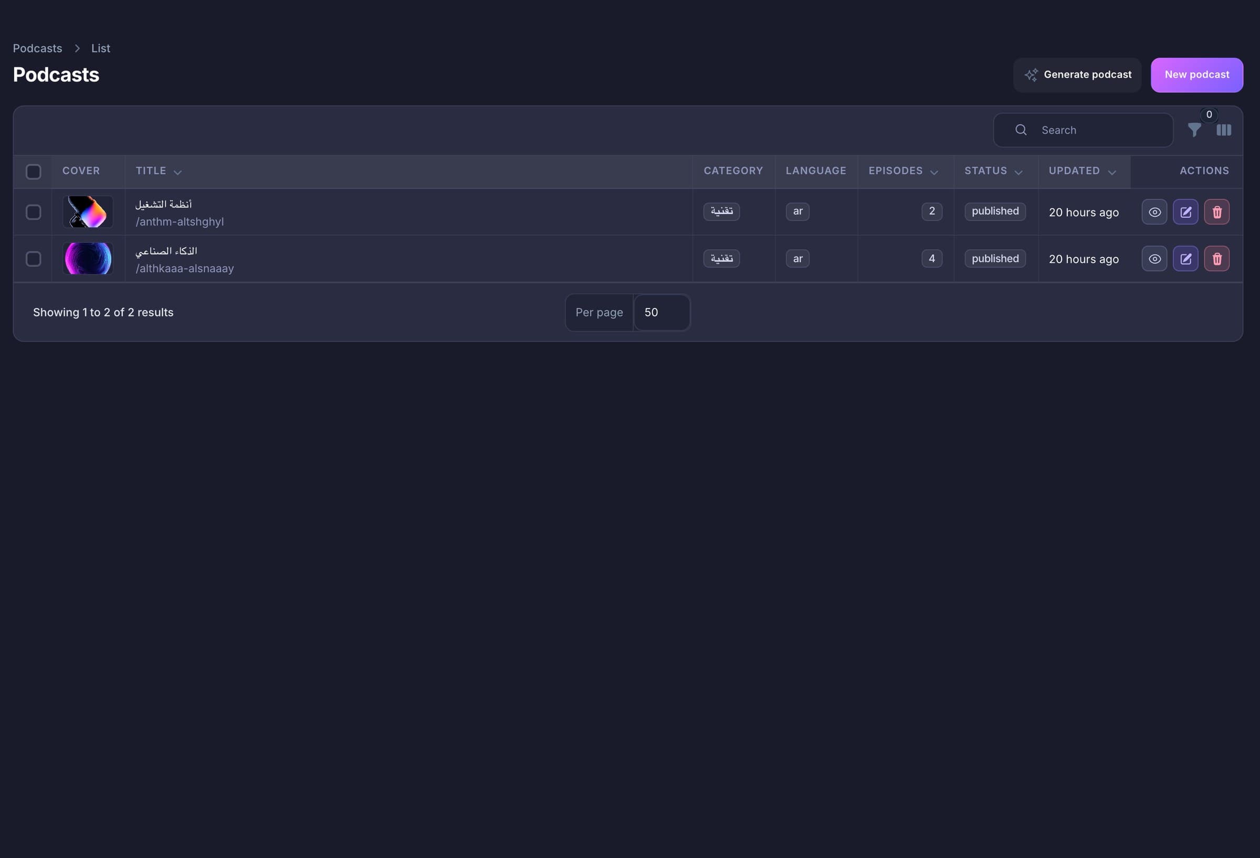The width and height of the screenshot is (1260, 858).
Task: Tick the select-all checkbox in table header
Action: pyautogui.click(x=34, y=172)
